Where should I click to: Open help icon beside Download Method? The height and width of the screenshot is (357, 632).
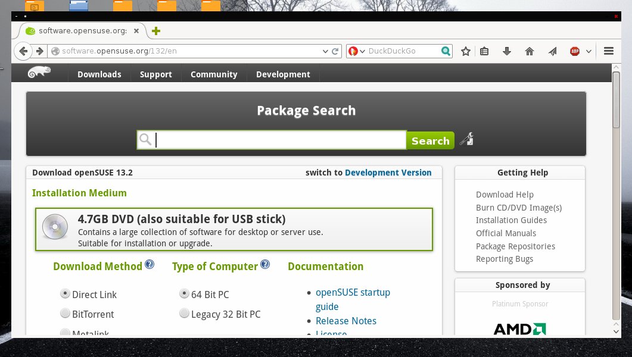[x=150, y=264]
